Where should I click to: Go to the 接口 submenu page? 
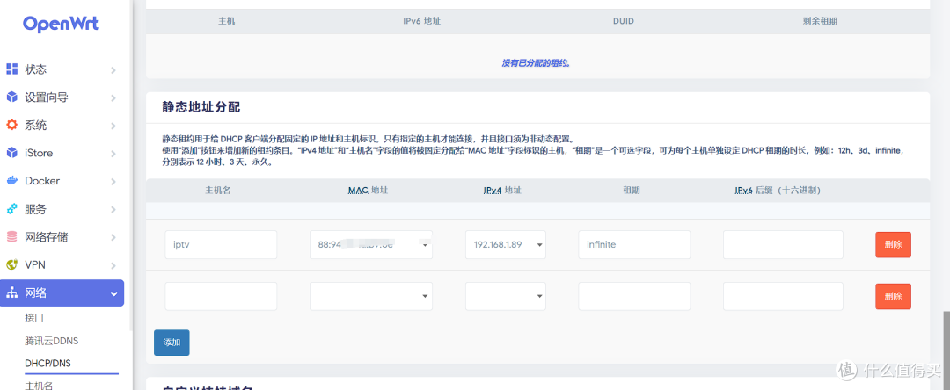click(34, 318)
